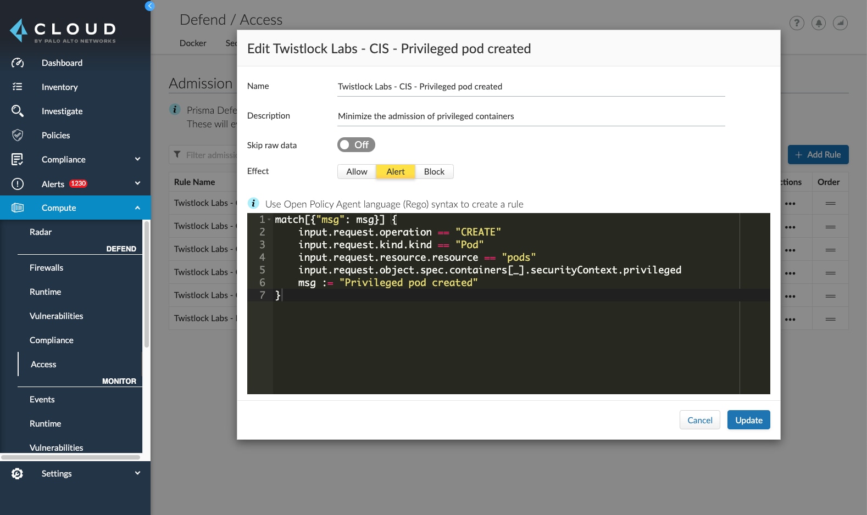Image resolution: width=867 pixels, height=515 pixels.
Task: Open the actions ellipsis in the third rule row
Action: coord(790,250)
